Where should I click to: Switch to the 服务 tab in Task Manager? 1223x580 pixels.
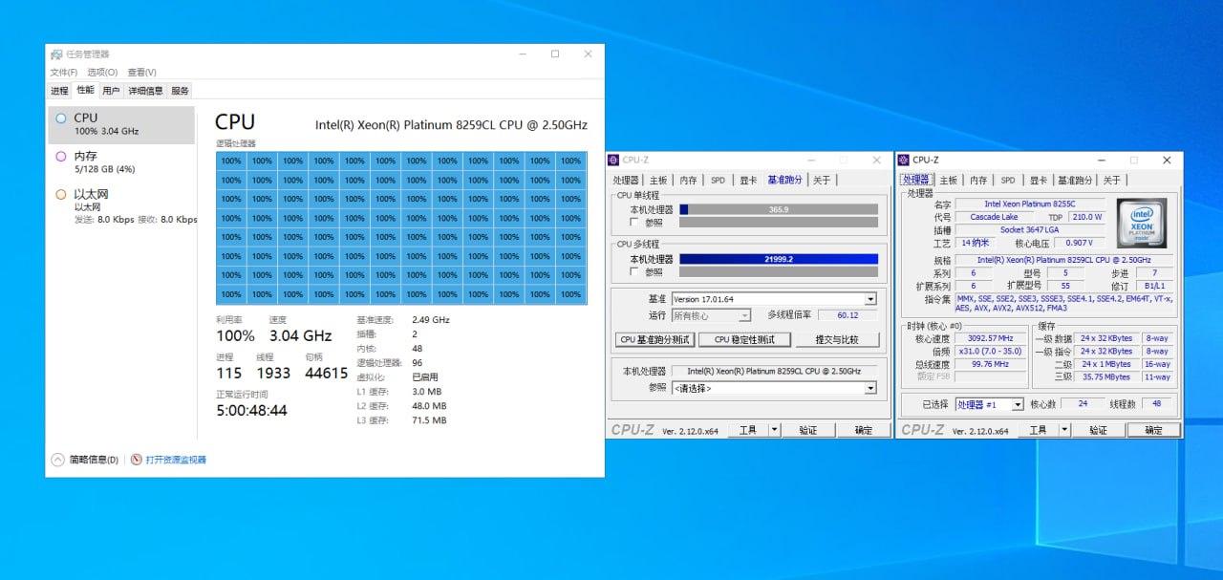click(180, 91)
